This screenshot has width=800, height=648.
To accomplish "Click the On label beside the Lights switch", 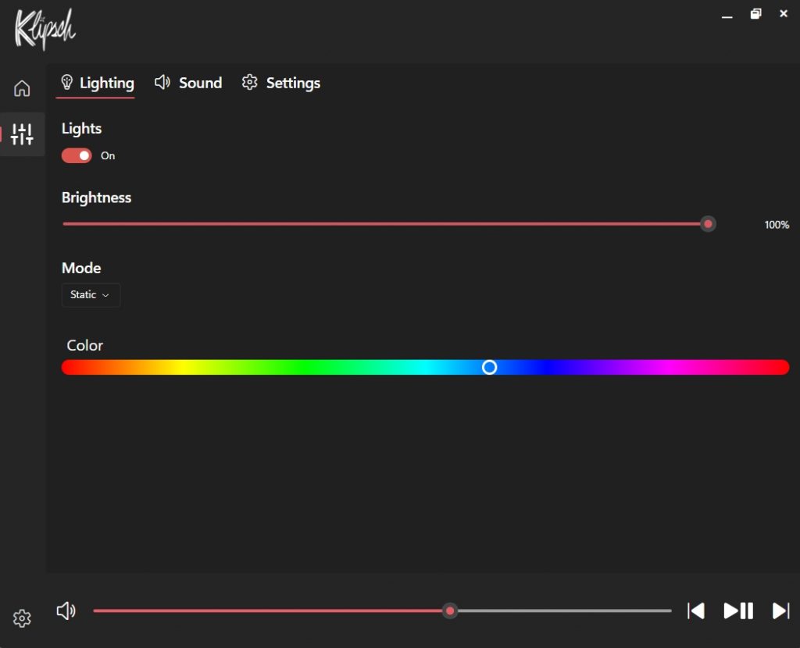I will point(108,155).
